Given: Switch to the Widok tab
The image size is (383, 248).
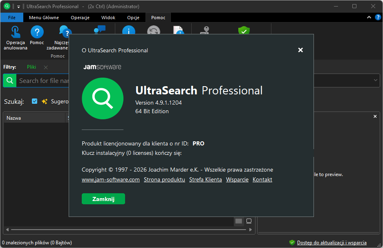Looking at the screenshot, I should click(108, 18).
